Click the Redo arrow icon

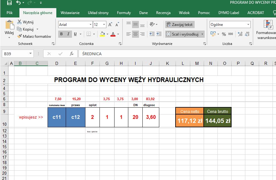tap(29, 2)
